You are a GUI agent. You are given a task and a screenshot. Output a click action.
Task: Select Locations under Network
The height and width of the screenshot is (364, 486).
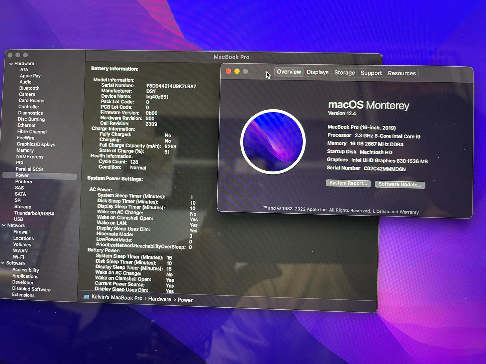tap(23, 238)
